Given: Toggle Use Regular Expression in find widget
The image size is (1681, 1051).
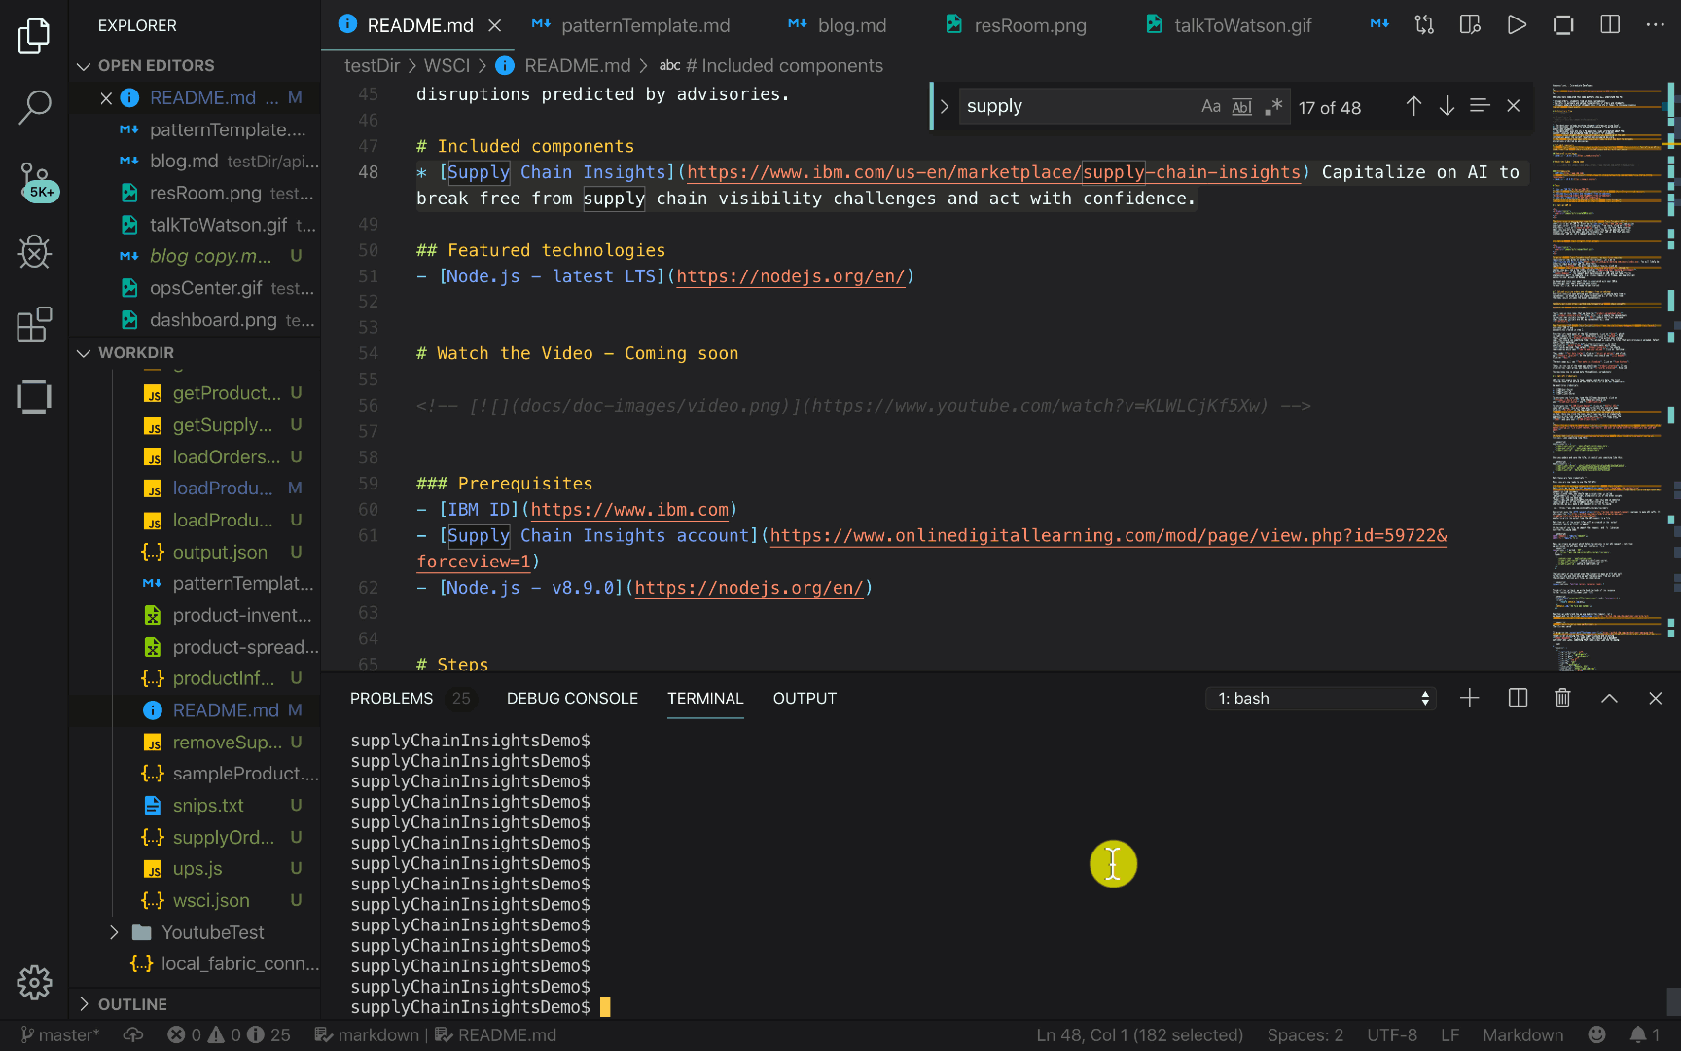Looking at the screenshot, I should click(1272, 106).
